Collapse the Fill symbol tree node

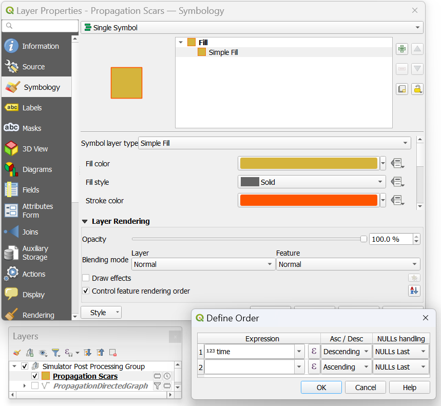tap(181, 43)
